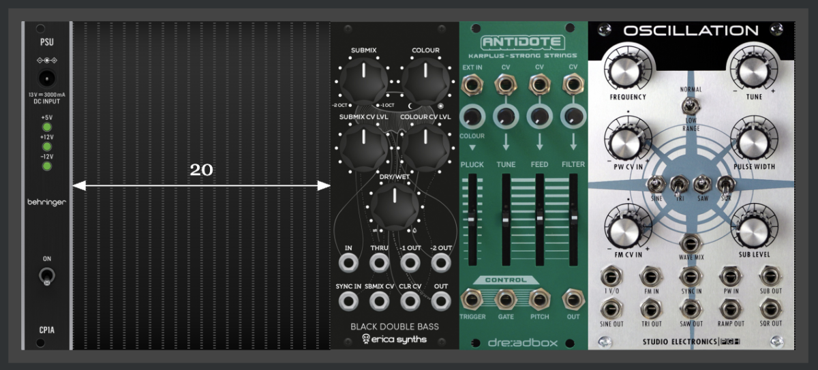Click the -2 OUT jack
Image resolution: width=818 pixels, height=370 pixels.
pyautogui.click(x=441, y=262)
